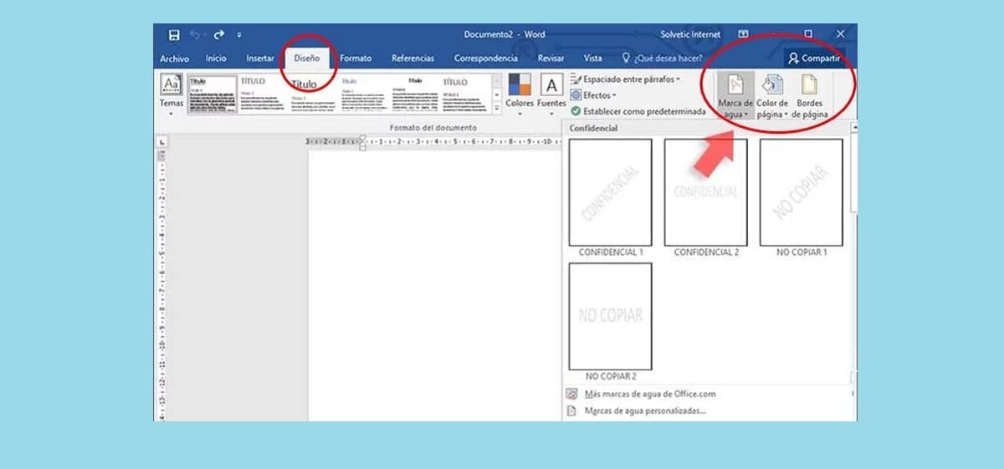Click the Marca de agua button

pyautogui.click(x=735, y=86)
